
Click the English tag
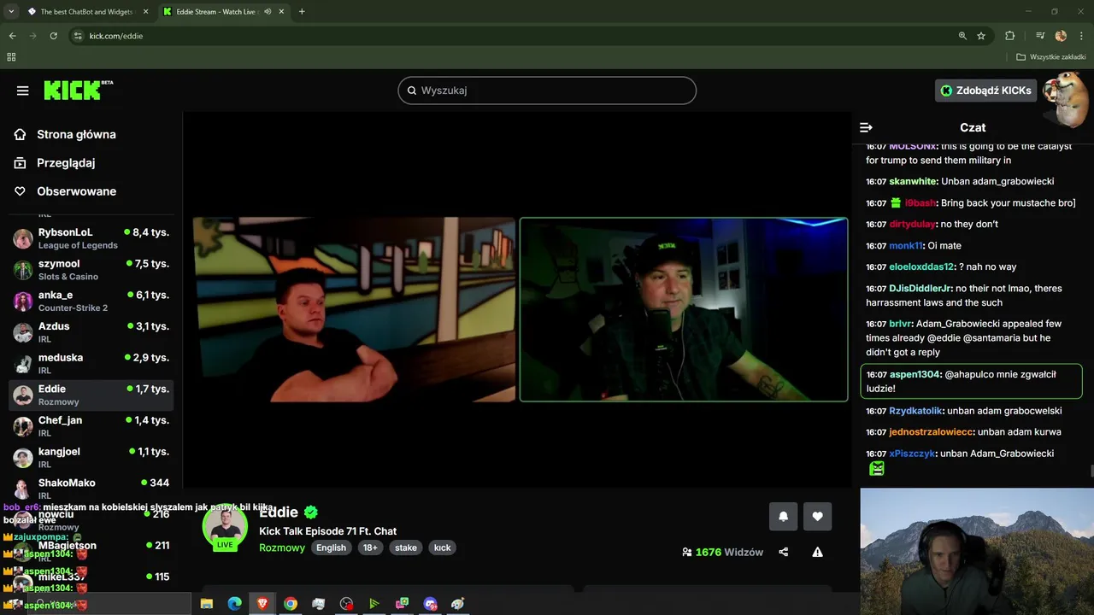[332, 548]
